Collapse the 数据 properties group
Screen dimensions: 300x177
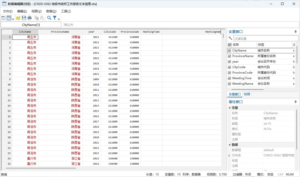pyautogui.click(x=230, y=145)
